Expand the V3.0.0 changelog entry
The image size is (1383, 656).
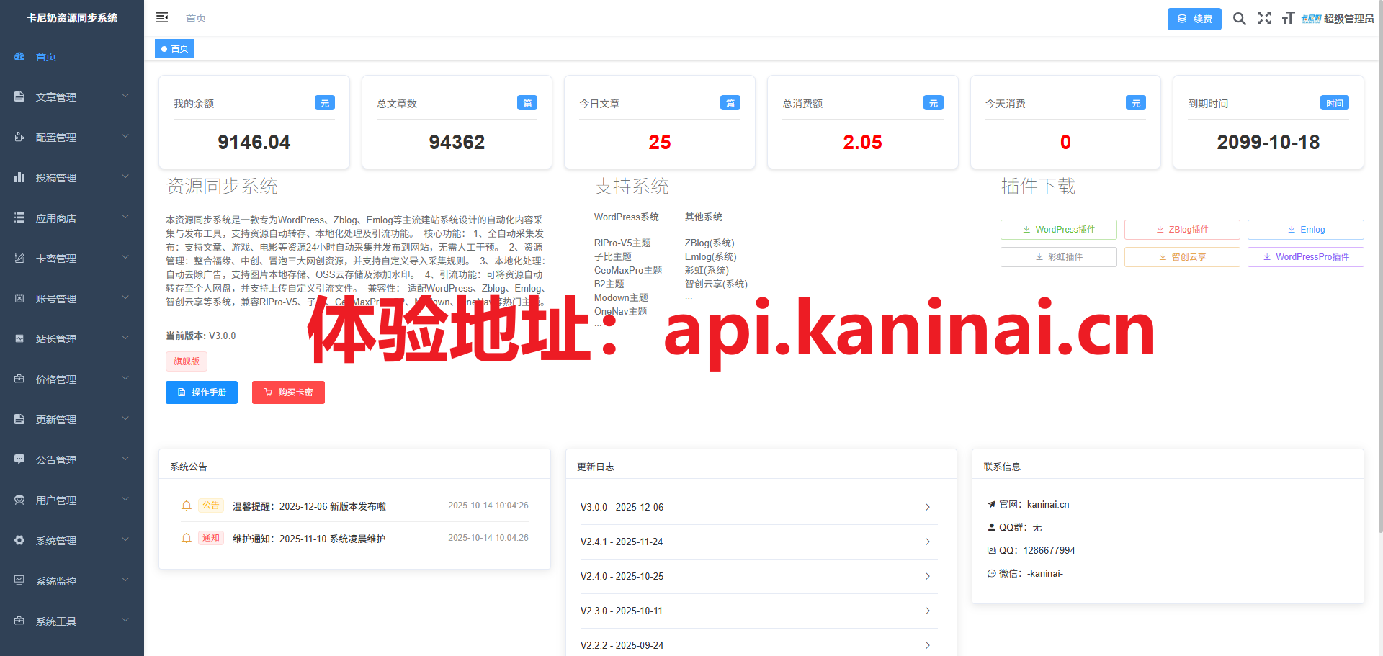[758, 507]
